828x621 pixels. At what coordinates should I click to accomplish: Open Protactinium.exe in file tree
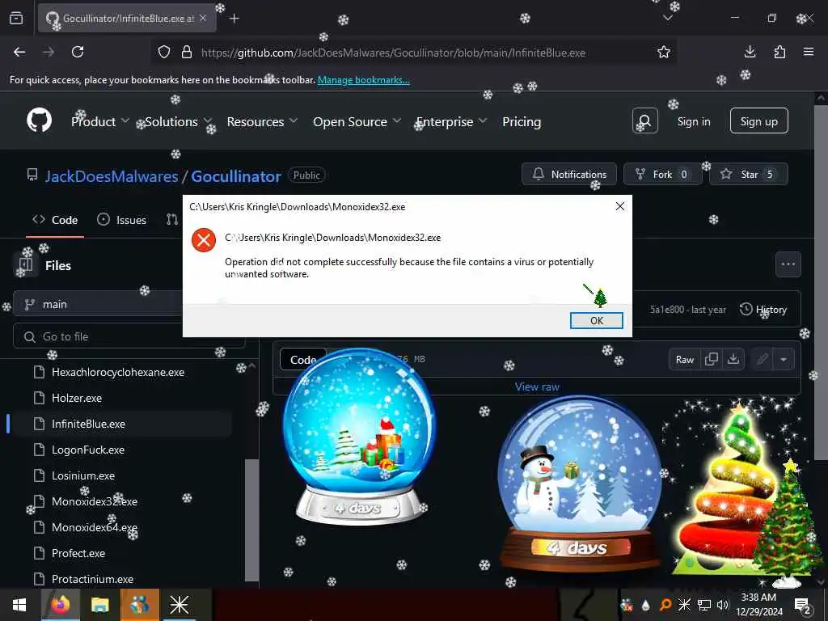92,579
